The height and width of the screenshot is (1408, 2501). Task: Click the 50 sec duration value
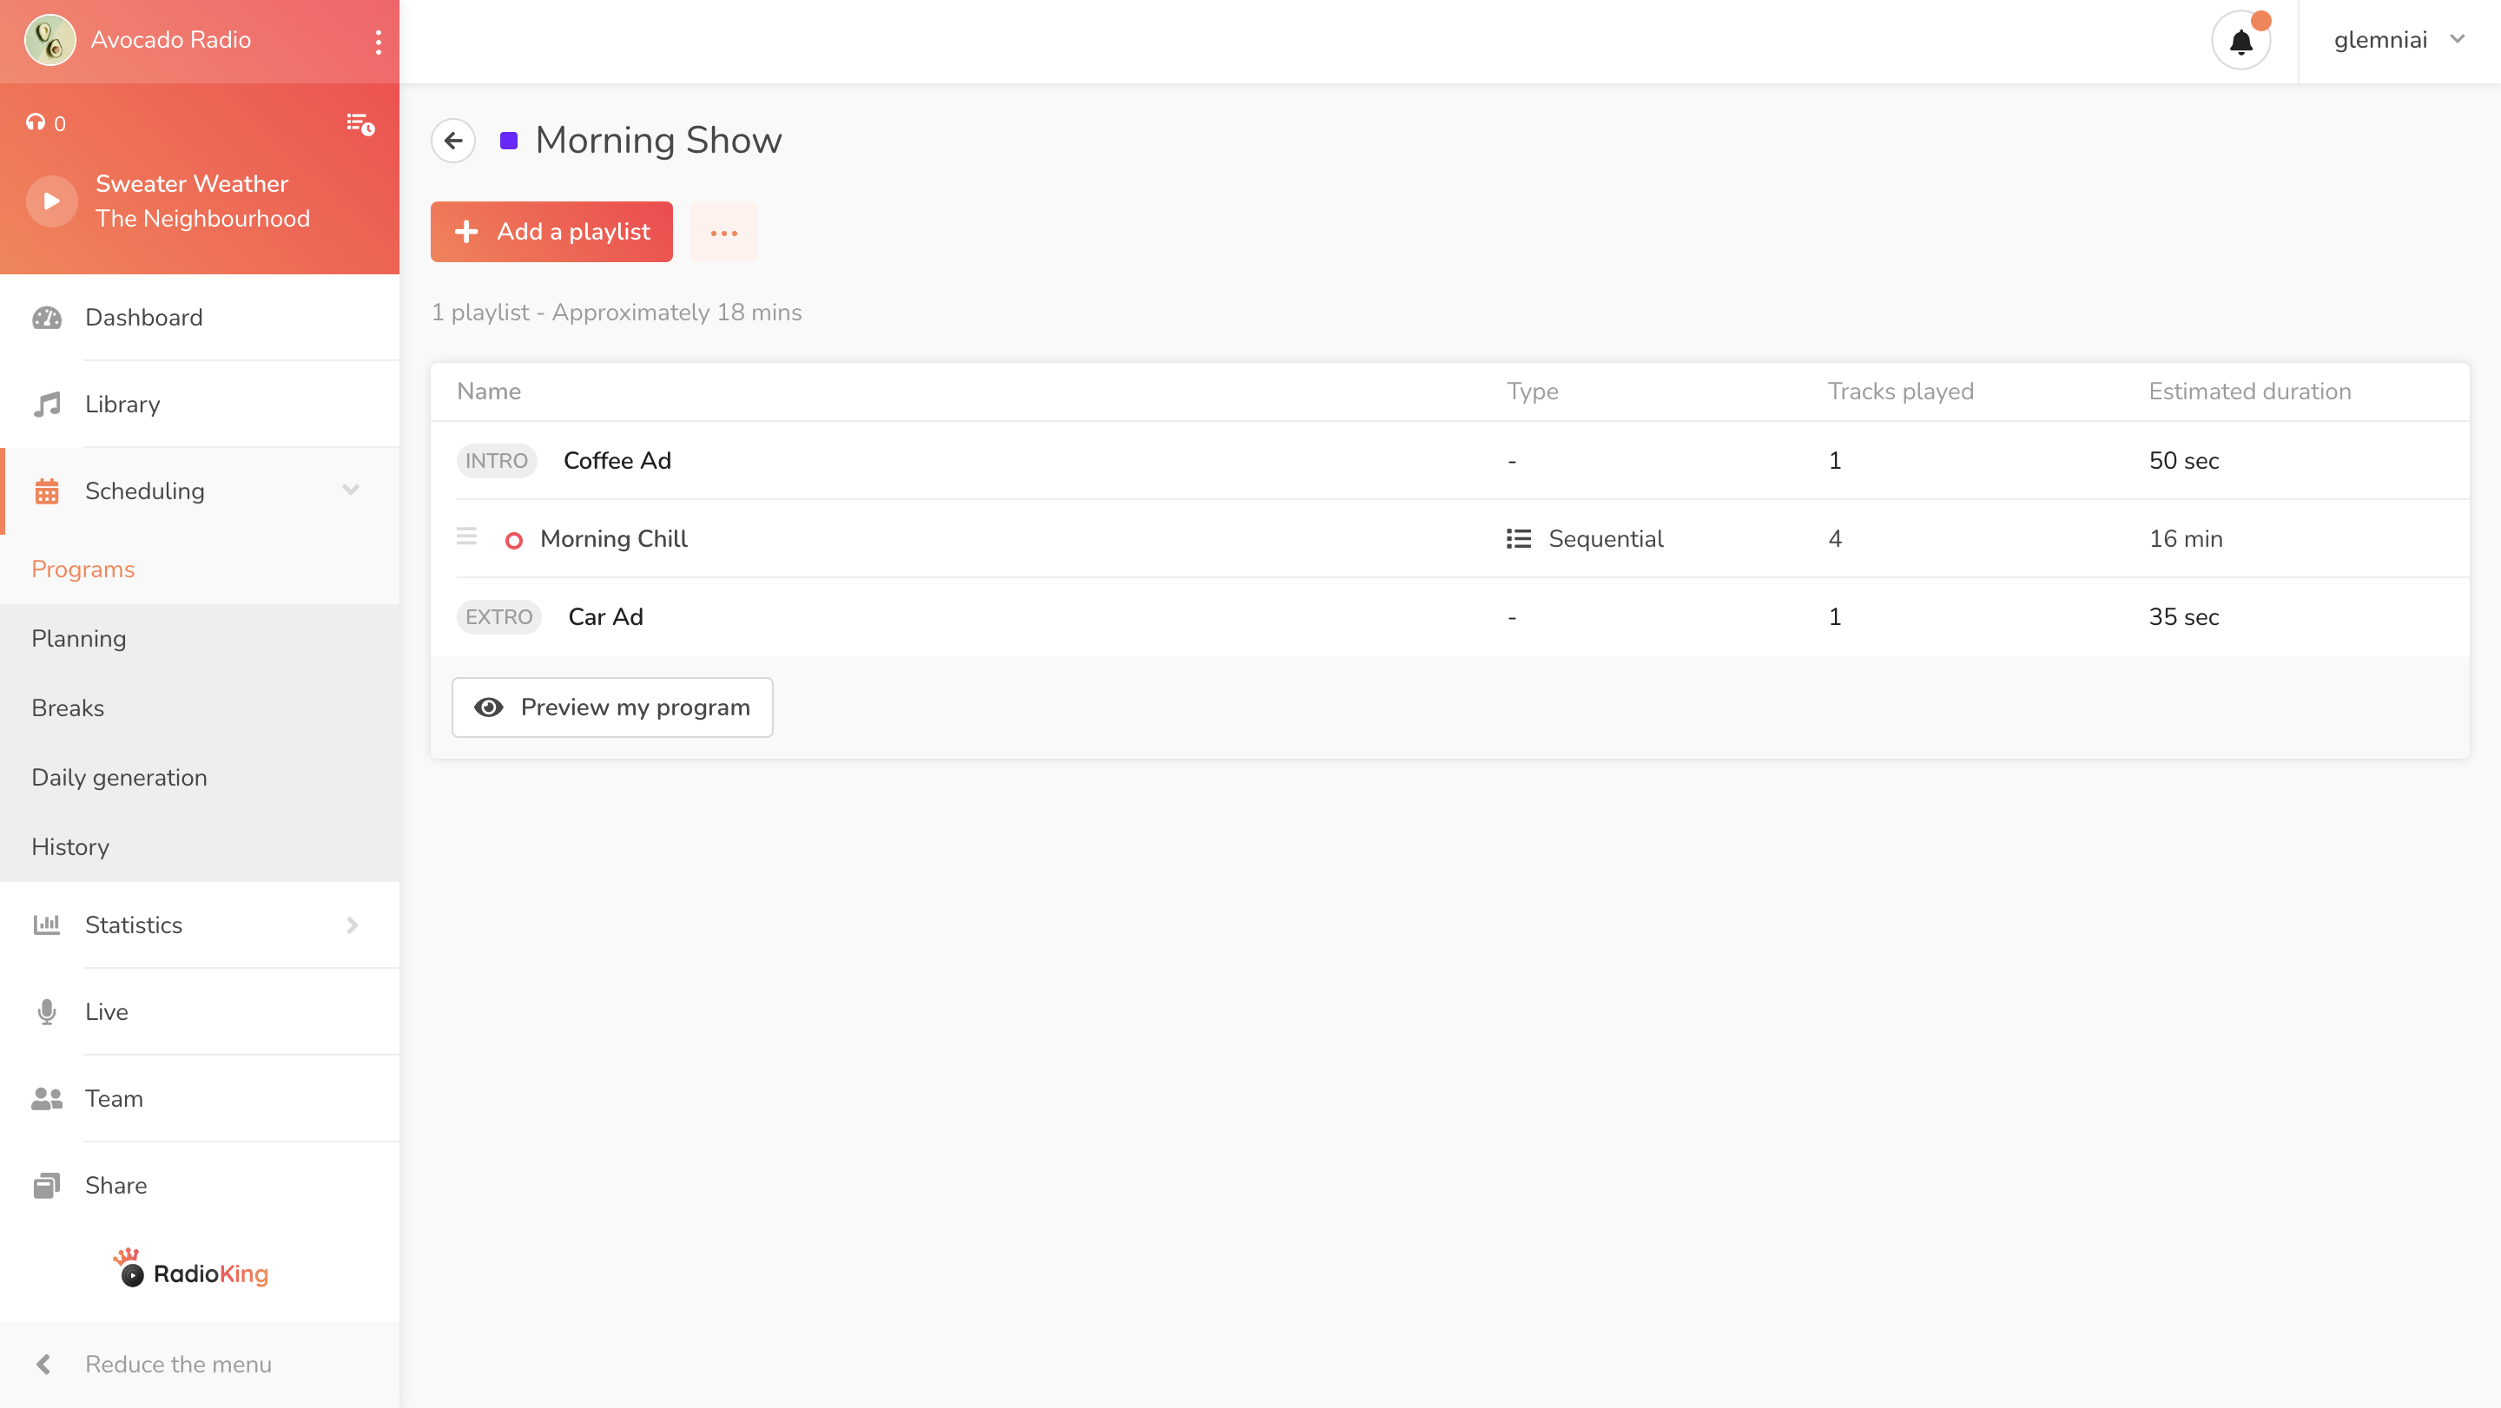click(x=2183, y=461)
